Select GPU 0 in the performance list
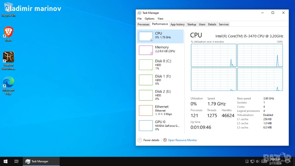The width and height of the screenshot is (295, 166). tap(160, 125)
